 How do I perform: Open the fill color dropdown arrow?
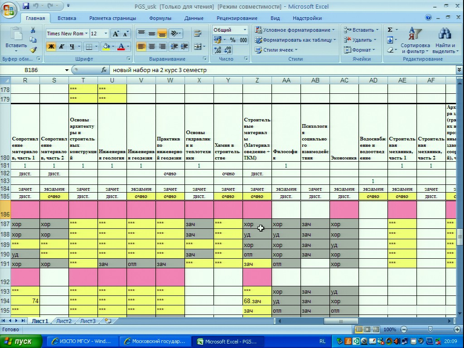(113, 47)
